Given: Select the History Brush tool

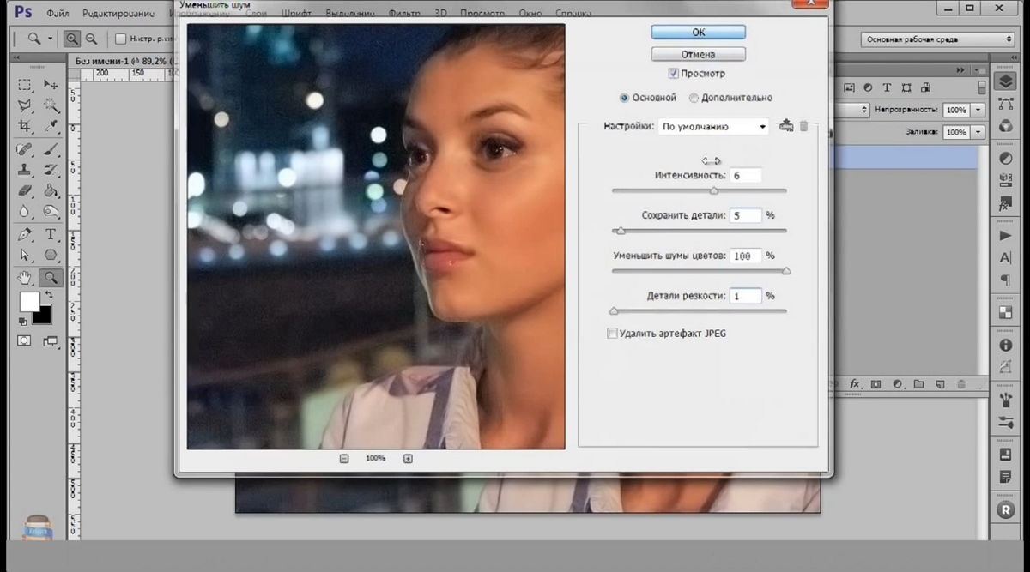Looking at the screenshot, I should click(x=51, y=170).
